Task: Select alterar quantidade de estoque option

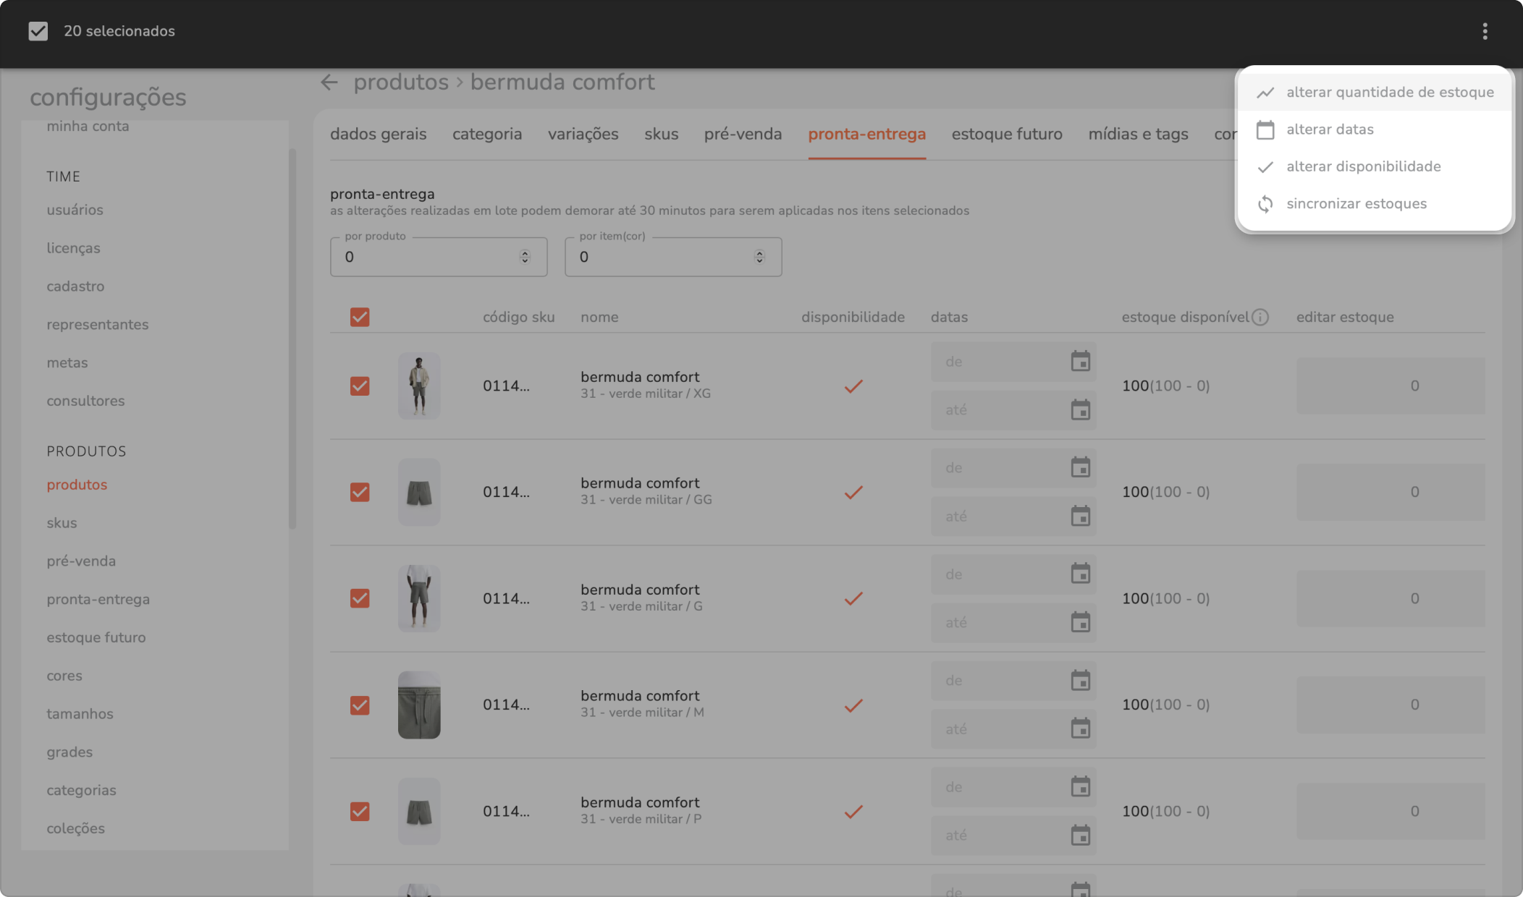Action: coord(1389,93)
